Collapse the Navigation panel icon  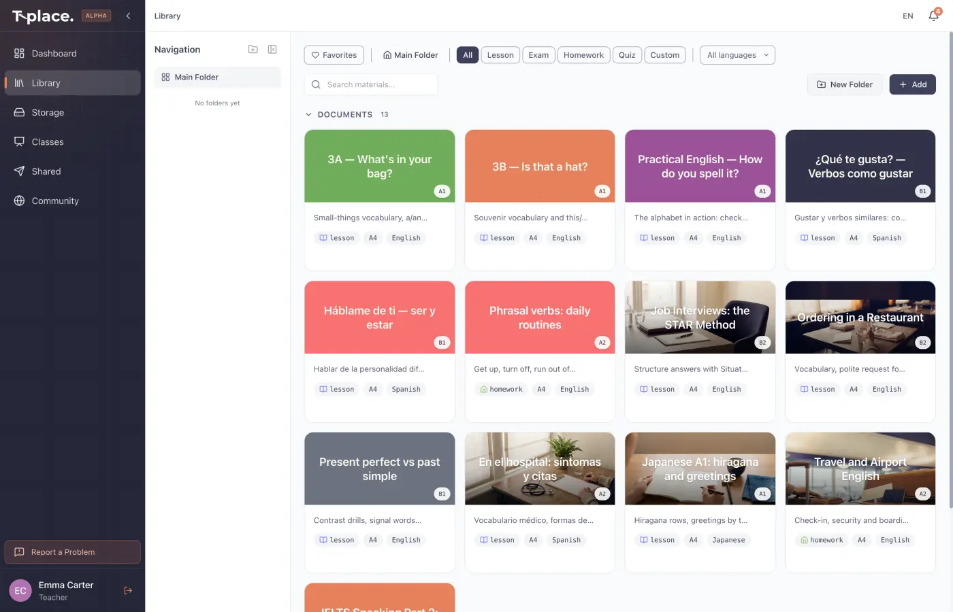click(272, 50)
